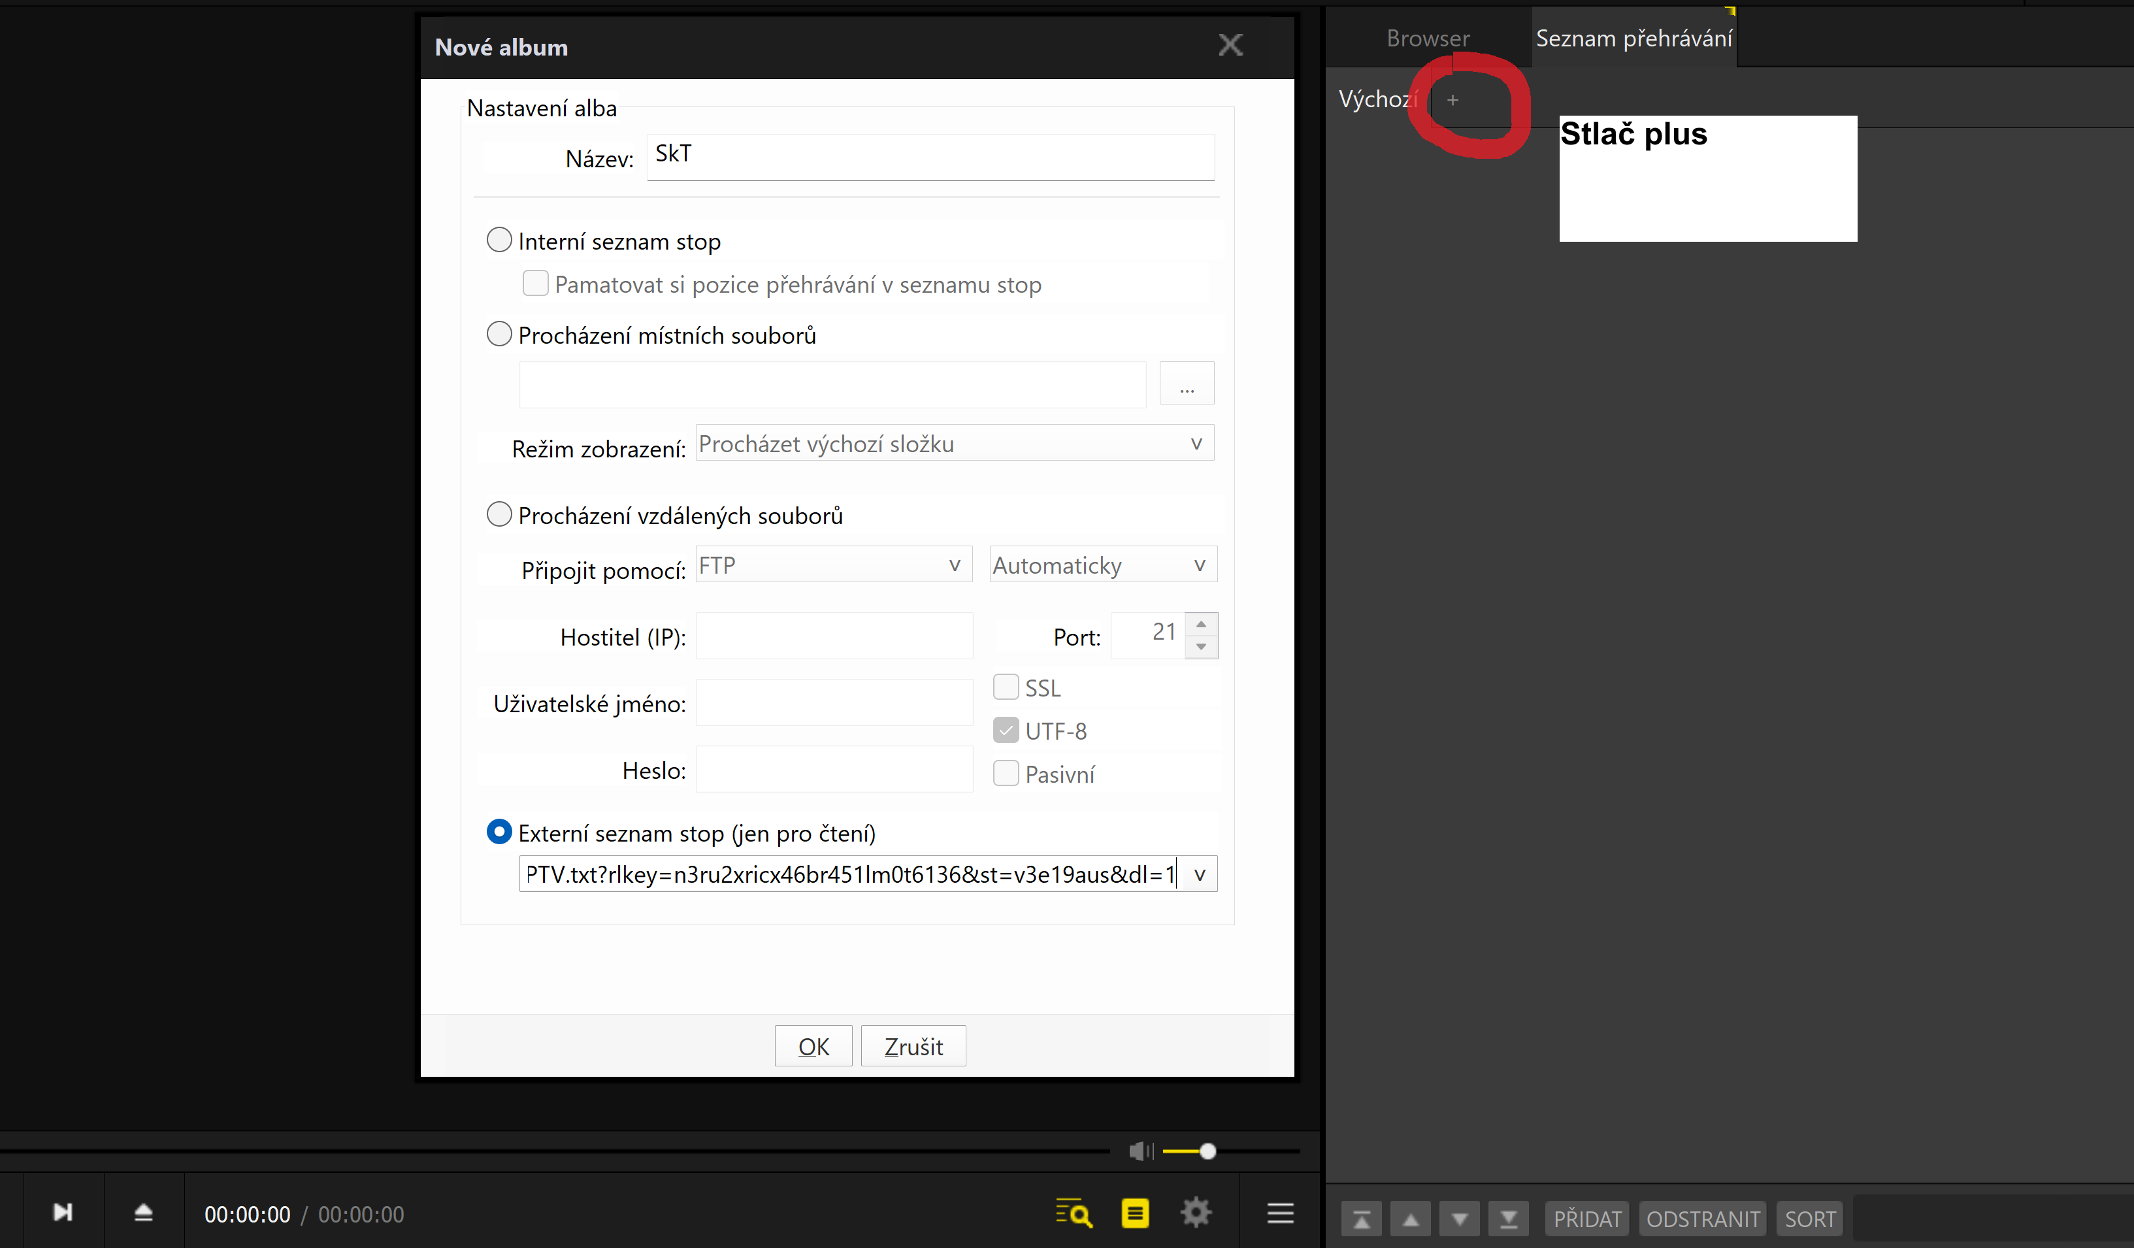The width and height of the screenshot is (2134, 1248).
Task: Open the playlist search icon
Action: (1073, 1213)
